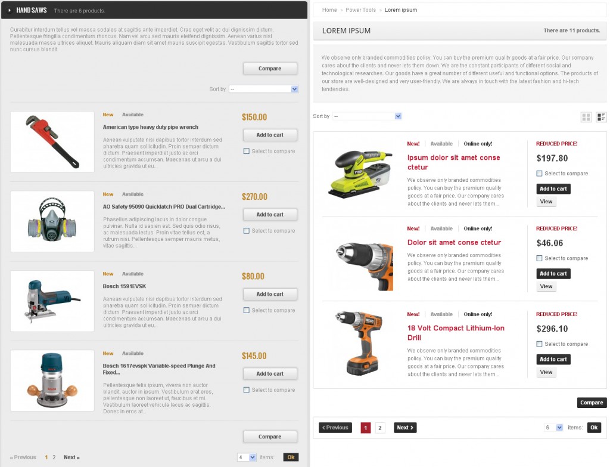The image size is (610, 467).
Task: Select page 2 in red-themed pagination
Action: [380, 428]
